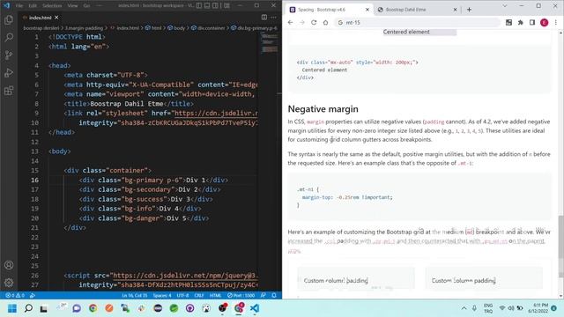
Task: Go to the browser home page
Action: (x=325, y=22)
